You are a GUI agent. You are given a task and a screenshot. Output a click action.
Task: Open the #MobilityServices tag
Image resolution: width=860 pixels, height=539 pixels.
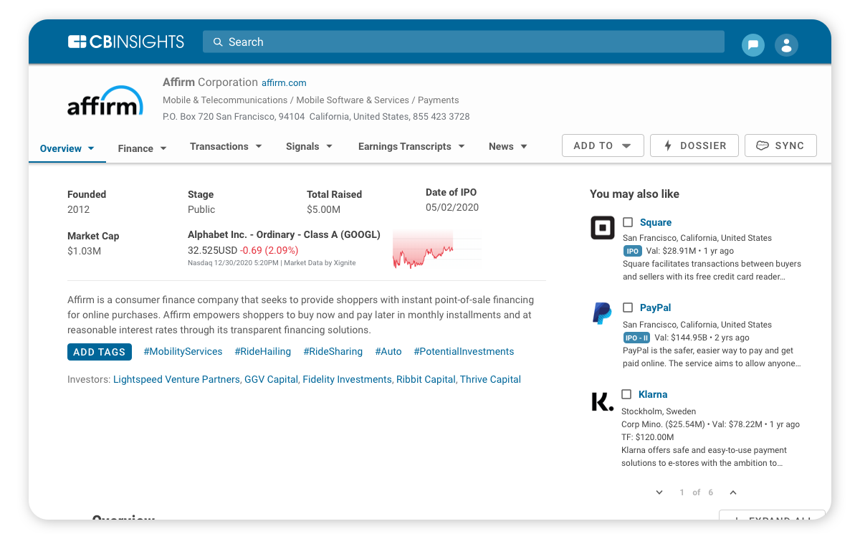(183, 352)
